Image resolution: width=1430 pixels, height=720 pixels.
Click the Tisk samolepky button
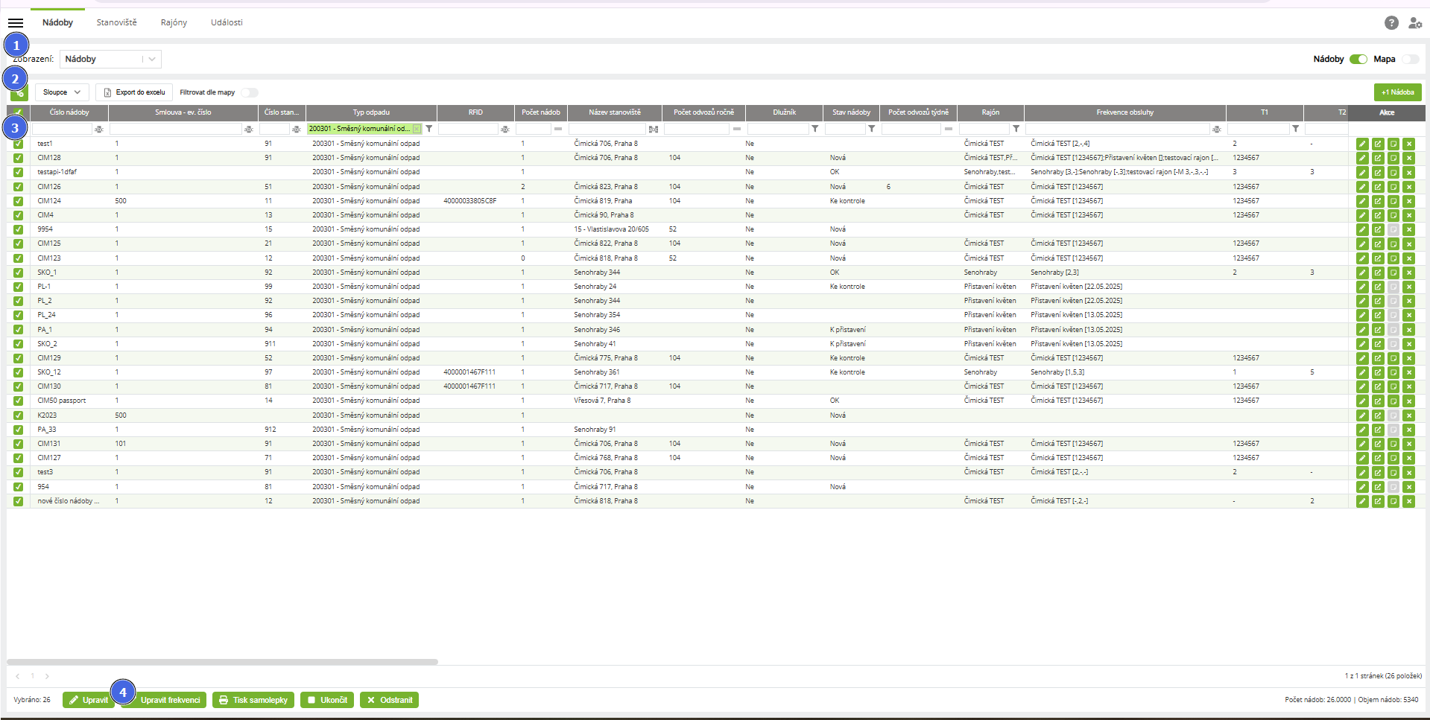(x=253, y=700)
